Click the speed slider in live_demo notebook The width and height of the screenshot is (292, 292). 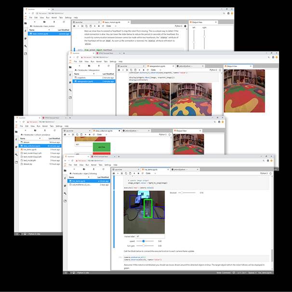[x=145, y=240]
